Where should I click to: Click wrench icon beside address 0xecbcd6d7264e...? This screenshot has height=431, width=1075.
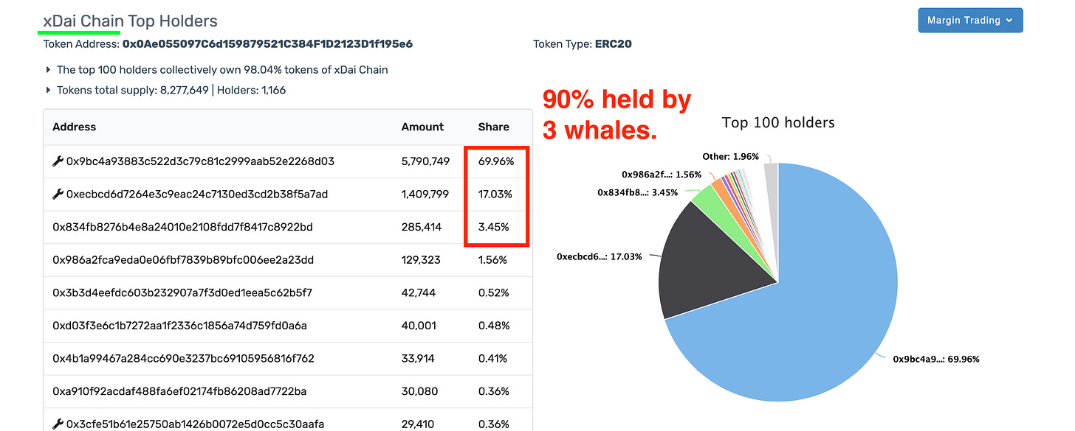click(58, 195)
